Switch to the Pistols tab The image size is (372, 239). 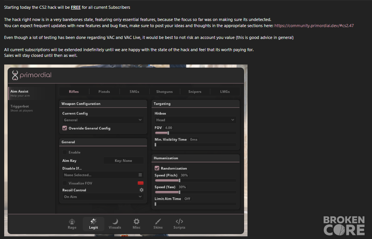pos(104,92)
